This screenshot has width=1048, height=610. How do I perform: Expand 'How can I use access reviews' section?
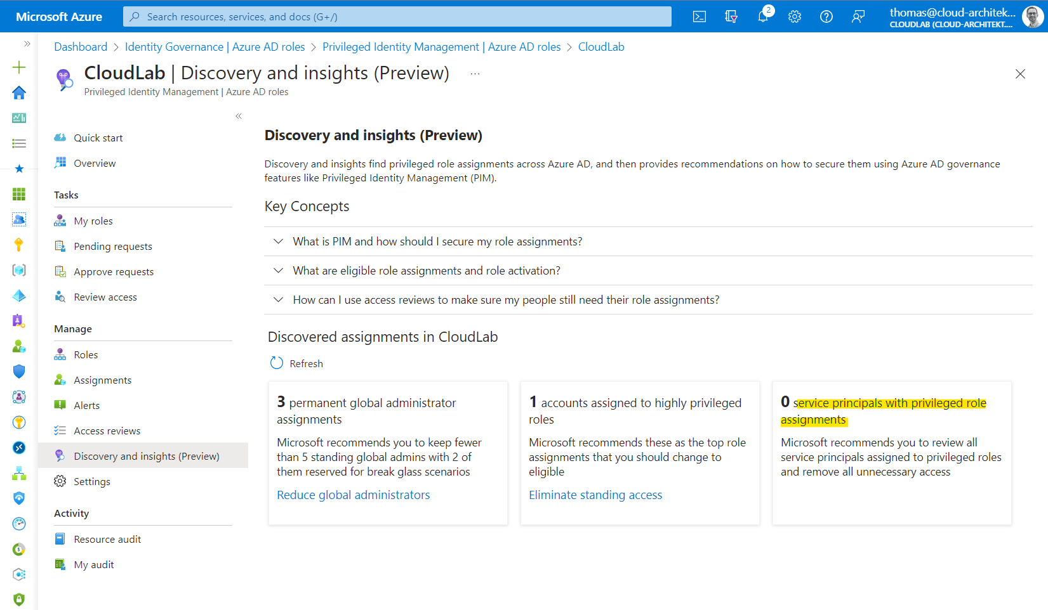648,300
